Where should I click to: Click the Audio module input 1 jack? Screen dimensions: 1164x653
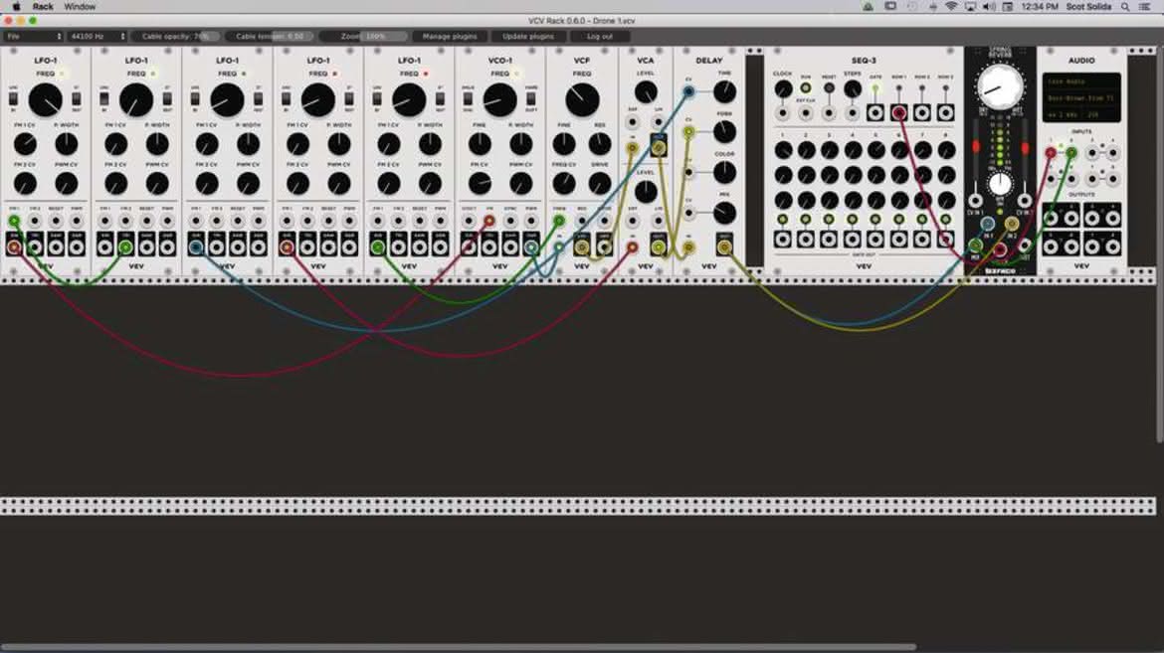click(x=1051, y=153)
